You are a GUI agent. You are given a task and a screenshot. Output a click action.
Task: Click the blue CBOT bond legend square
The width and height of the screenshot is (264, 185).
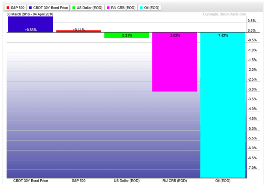[30, 7]
